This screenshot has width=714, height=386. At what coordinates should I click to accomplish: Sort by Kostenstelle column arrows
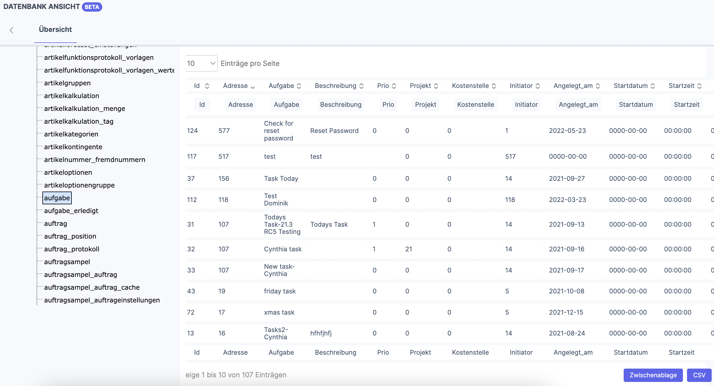pyautogui.click(x=494, y=86)
